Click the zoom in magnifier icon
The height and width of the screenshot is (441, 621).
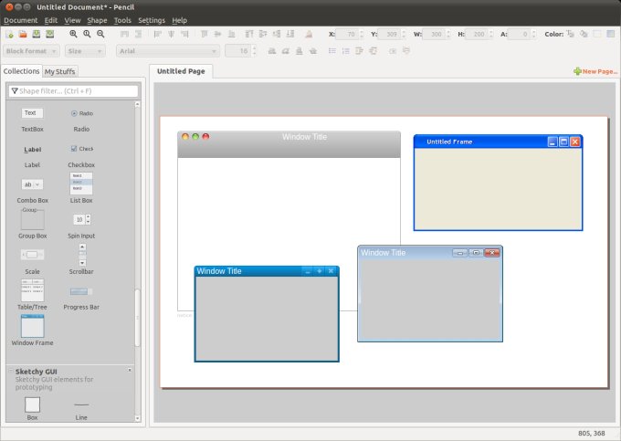pos(73,35)
